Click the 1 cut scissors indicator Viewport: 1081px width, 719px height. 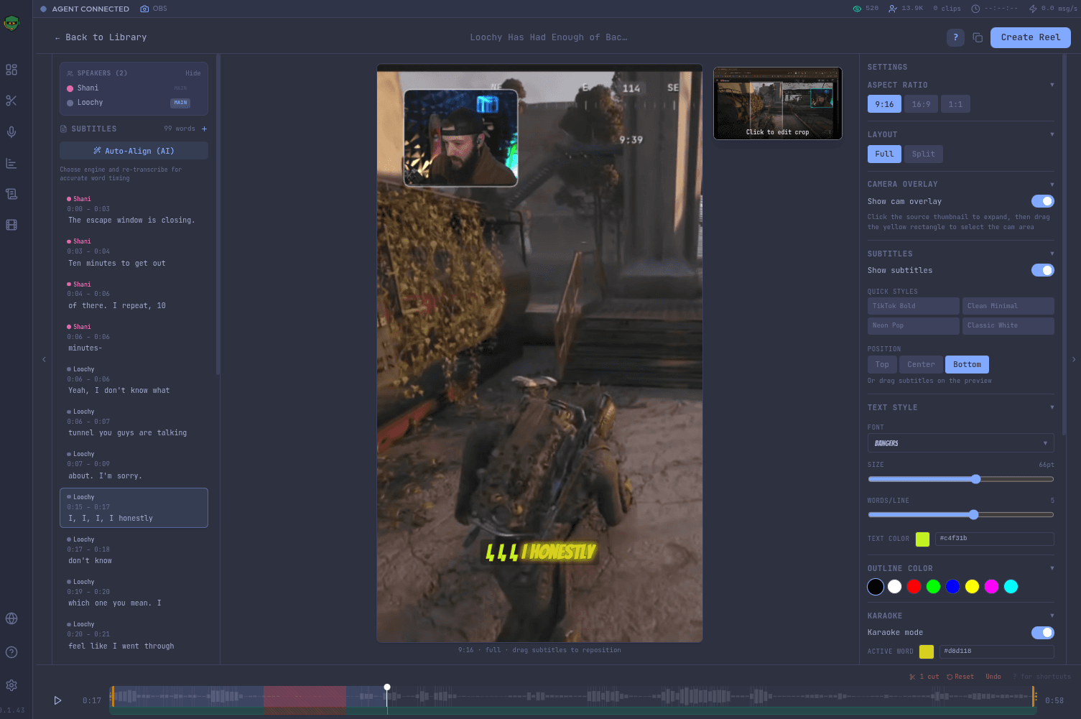click(924, 677)
